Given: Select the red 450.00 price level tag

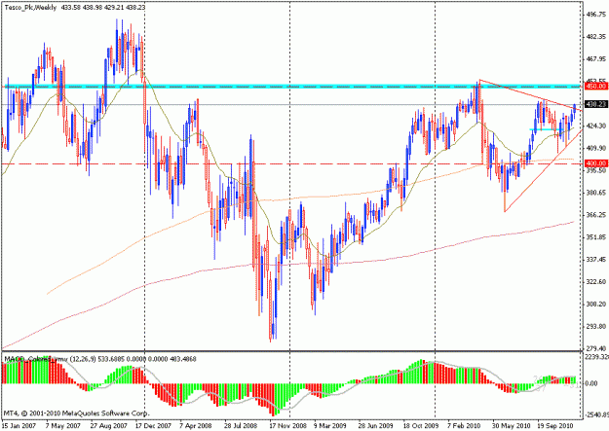Looking at the screenshot, I should click(595, 87).
